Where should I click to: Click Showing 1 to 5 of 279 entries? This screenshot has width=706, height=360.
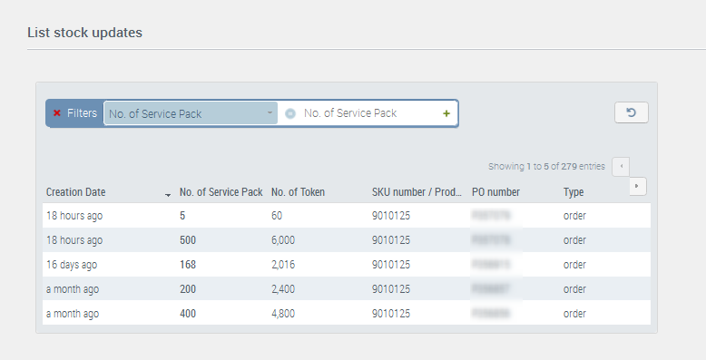coord(546,167)
